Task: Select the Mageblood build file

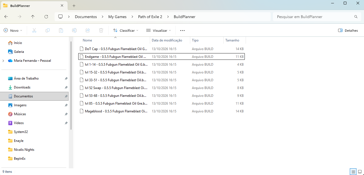Action: click(x=162, y=111)
